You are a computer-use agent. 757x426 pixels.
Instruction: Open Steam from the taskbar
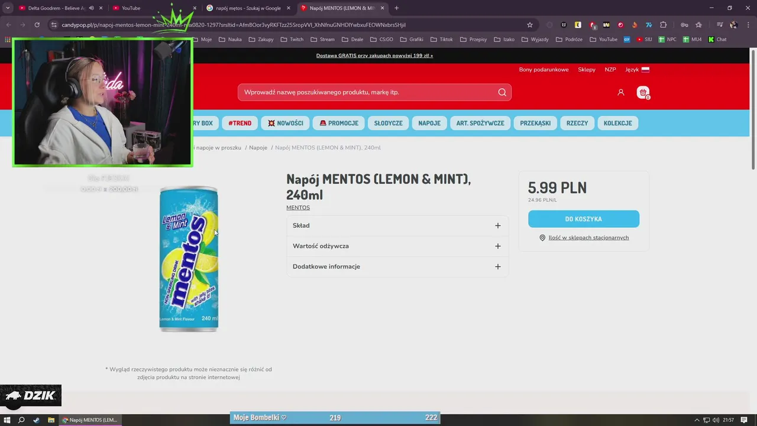[x=37, y=419]
